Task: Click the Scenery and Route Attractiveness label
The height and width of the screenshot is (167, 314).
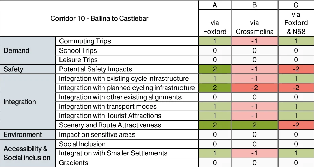Action: [x=110, y=125]
